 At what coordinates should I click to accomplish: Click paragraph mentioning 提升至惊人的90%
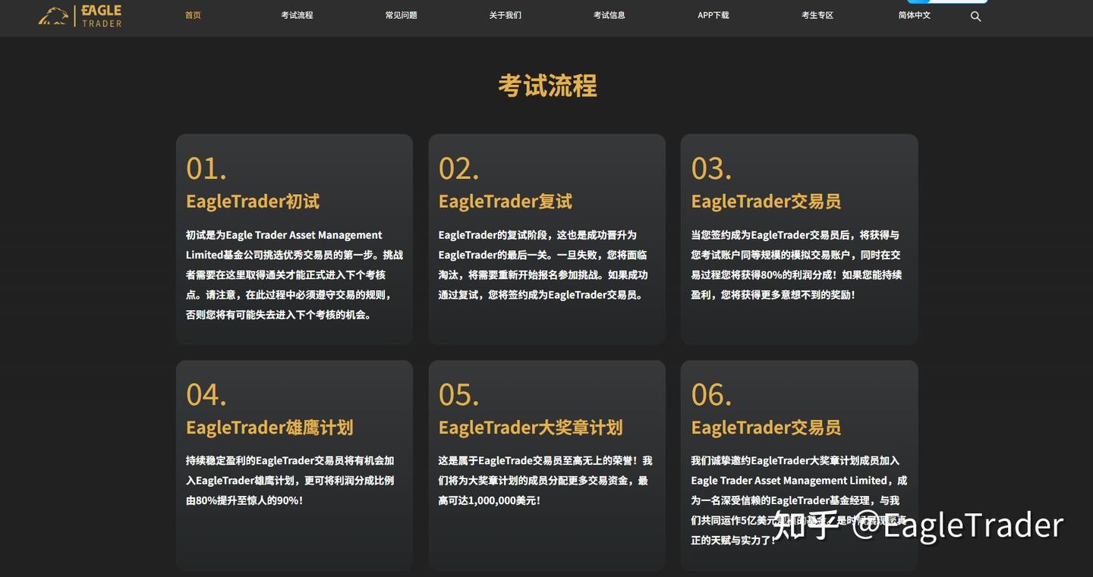click(x=290, y=481)
